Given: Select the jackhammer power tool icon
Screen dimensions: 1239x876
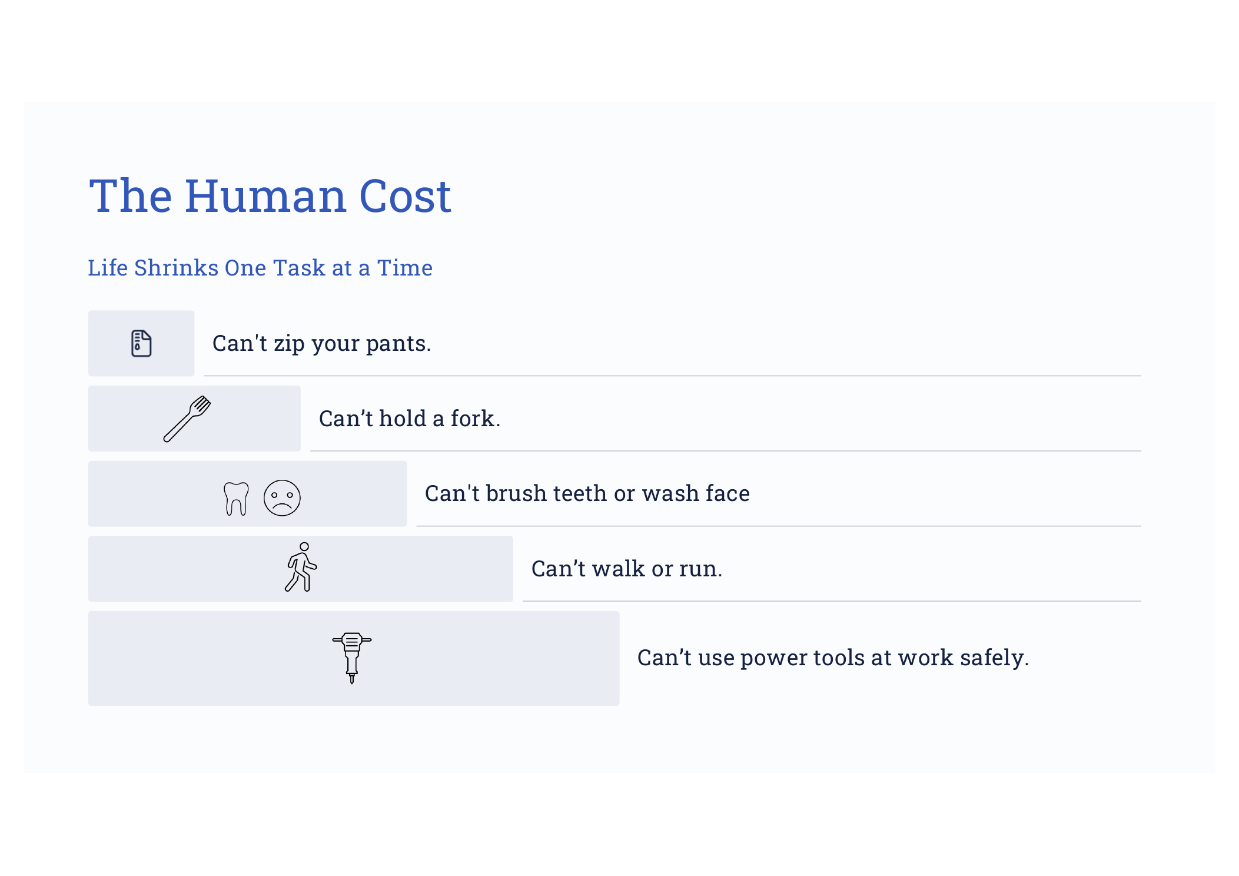Looking at the screenshot, I should pyautogui.click(x=352, y=658).
